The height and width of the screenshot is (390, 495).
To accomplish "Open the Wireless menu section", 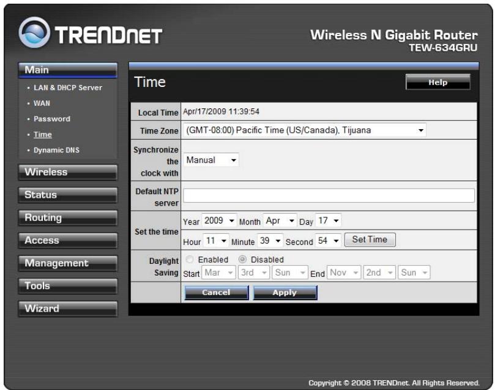I will [x=68, y=172].
